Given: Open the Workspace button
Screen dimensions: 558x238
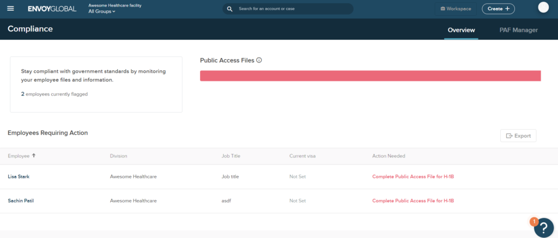Looking at the screenshot, I should (x=456, y=9).
